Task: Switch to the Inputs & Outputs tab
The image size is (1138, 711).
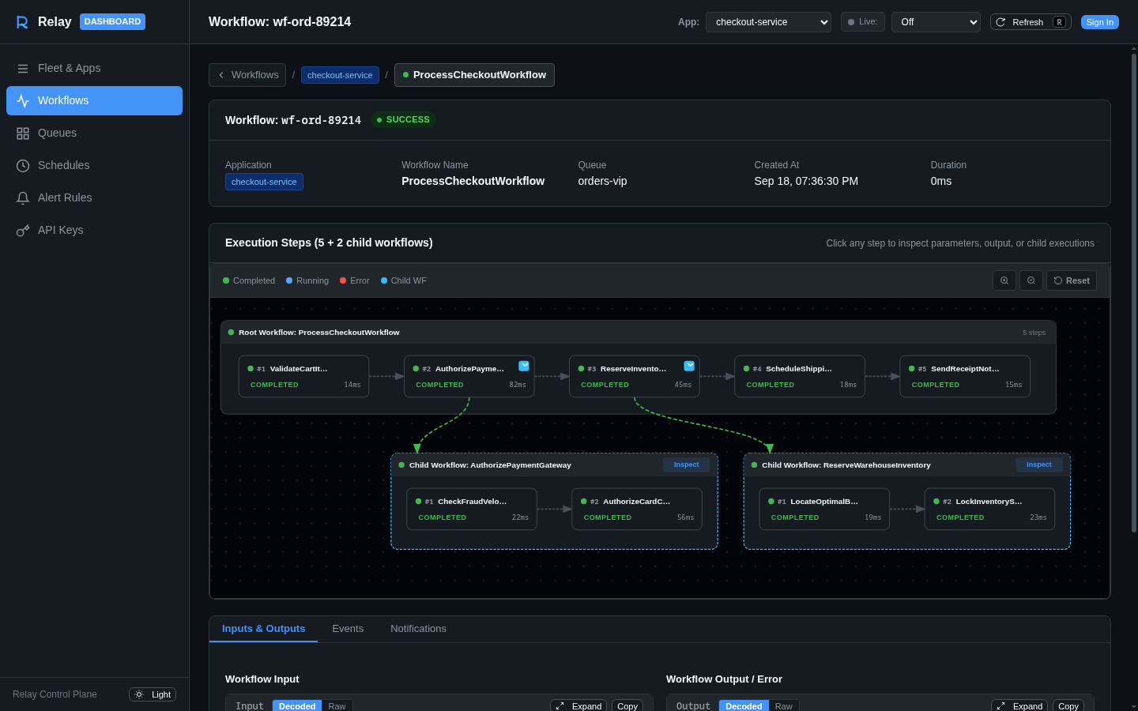Action: [263, 629]
